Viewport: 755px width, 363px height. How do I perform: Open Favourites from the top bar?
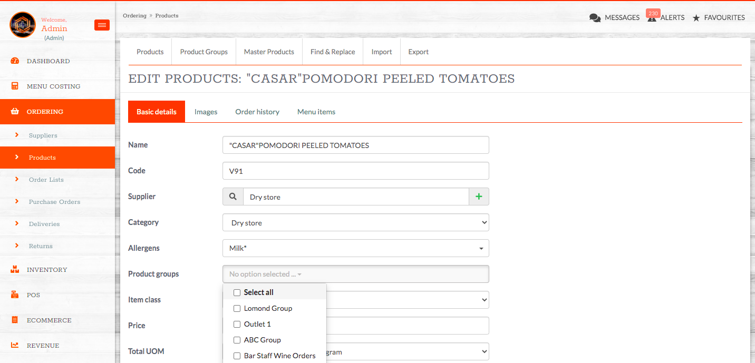click(x=718, y=17)
